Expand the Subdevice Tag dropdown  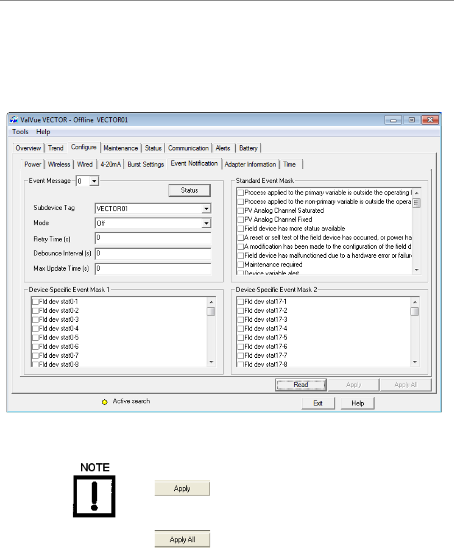206,209
